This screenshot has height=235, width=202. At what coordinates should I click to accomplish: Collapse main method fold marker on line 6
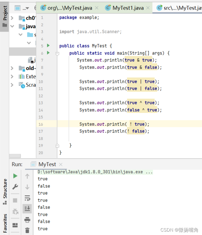(57, 54)
